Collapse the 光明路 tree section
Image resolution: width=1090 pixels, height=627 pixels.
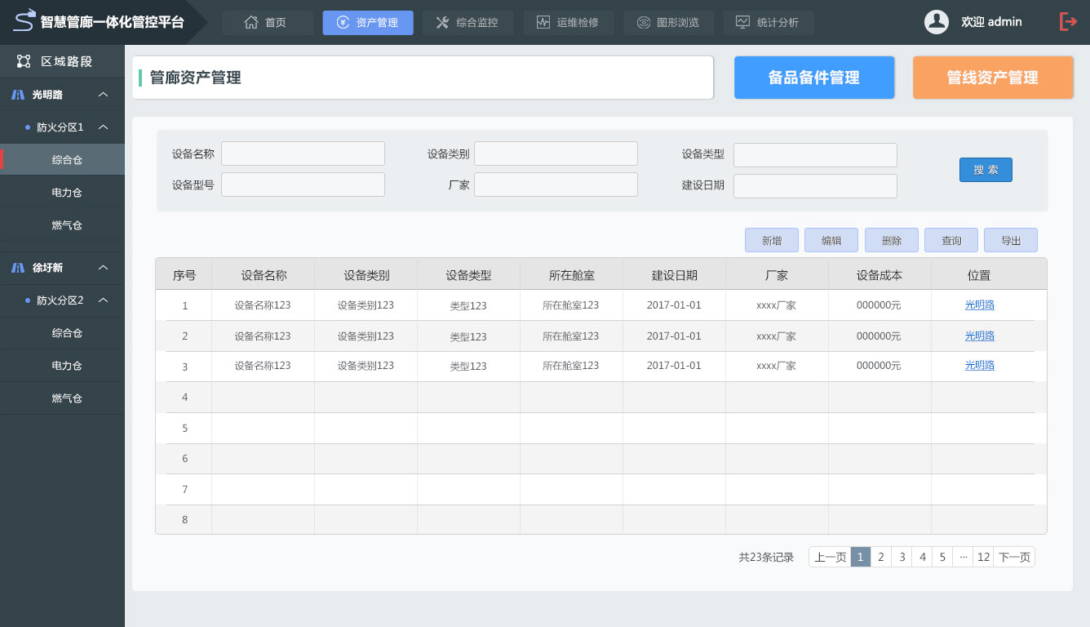(x=104, y=95)
